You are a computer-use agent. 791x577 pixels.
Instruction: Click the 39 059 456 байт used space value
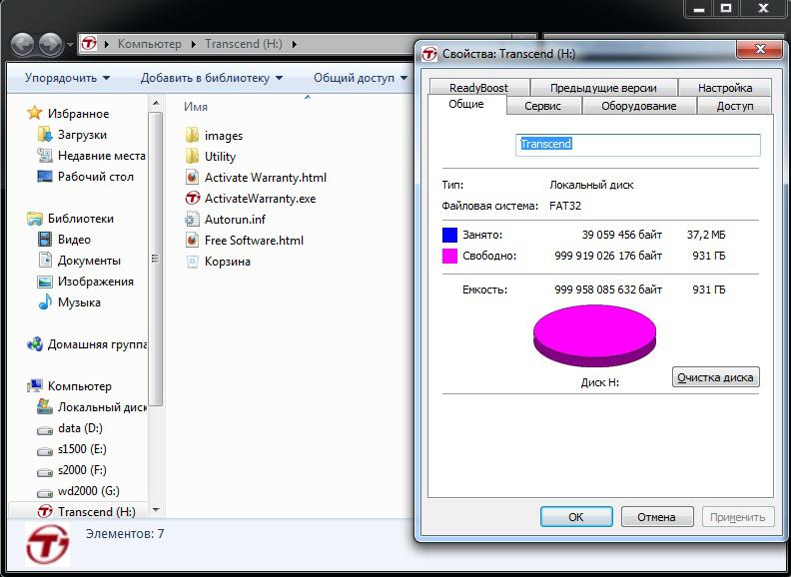(622, 235)
